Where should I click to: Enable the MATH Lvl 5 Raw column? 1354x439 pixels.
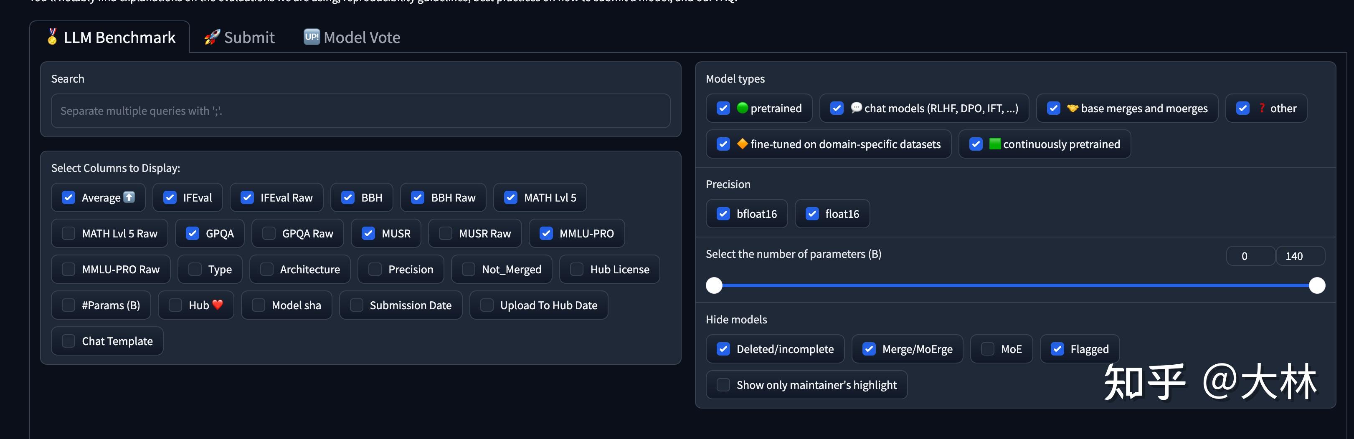click(68, 233)
